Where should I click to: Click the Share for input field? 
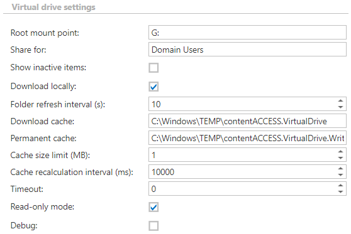(247, 50)
